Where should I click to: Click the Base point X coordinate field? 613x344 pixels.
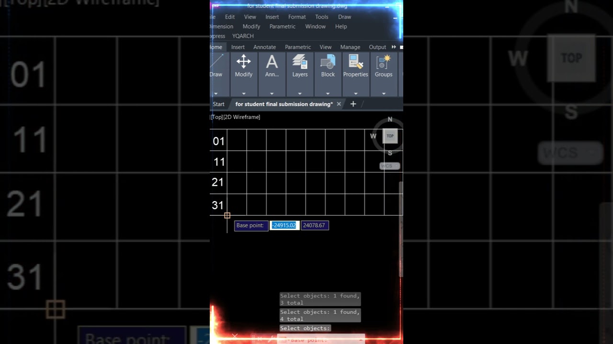284,226
